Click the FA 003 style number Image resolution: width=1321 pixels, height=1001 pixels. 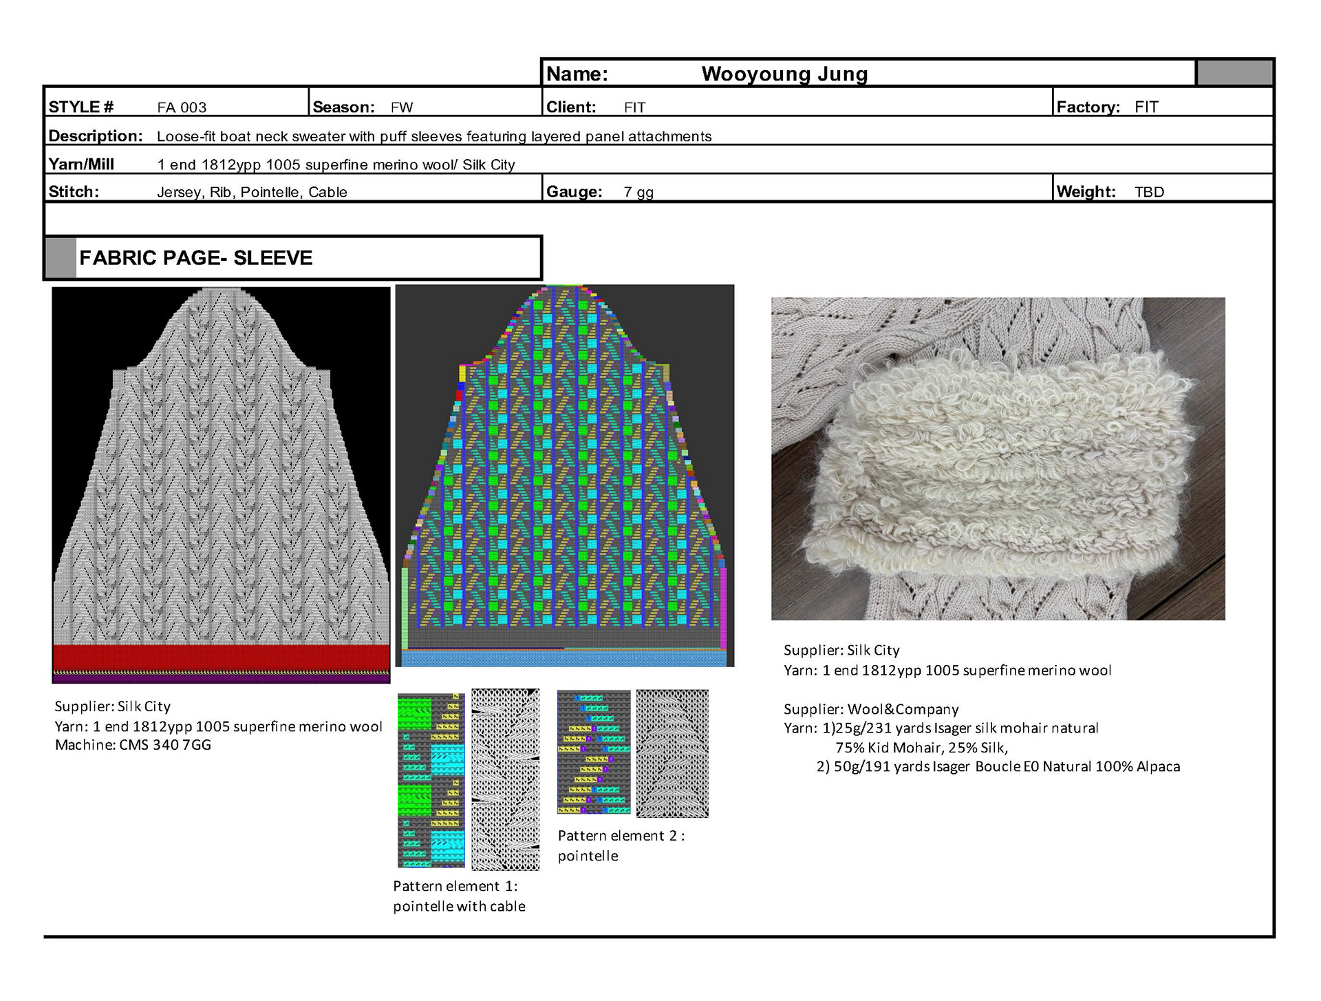click(x=182, y=107)
